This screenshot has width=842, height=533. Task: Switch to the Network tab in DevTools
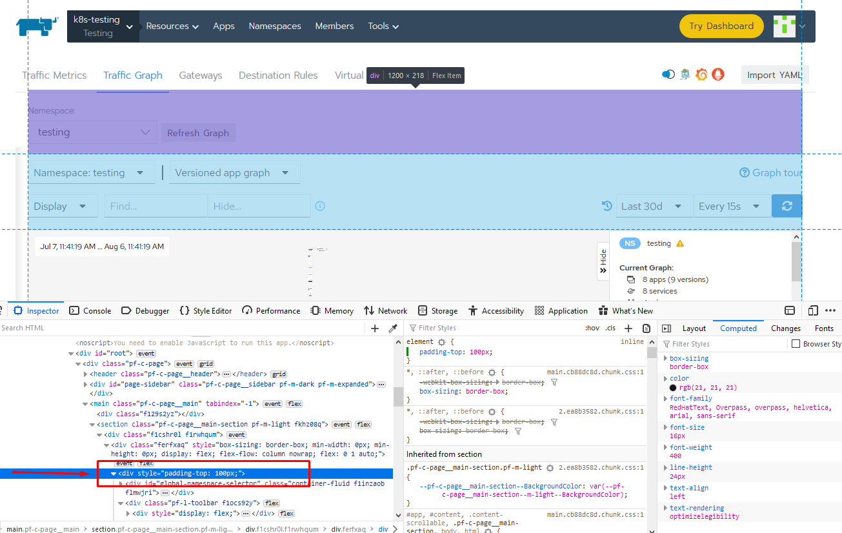(385, 310)
